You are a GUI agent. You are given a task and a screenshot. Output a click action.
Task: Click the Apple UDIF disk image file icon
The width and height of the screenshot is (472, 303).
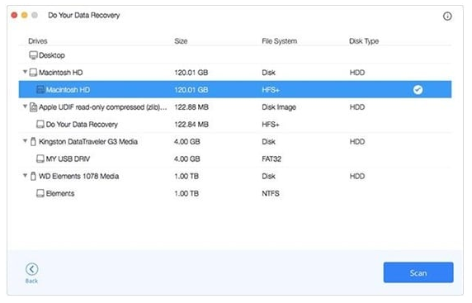pos(33,107)
